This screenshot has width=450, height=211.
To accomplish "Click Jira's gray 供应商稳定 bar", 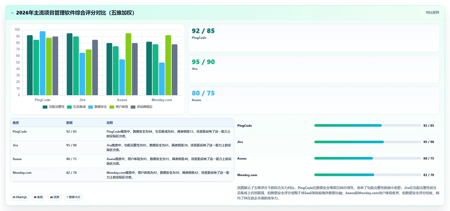I will [x=95, y=67].
